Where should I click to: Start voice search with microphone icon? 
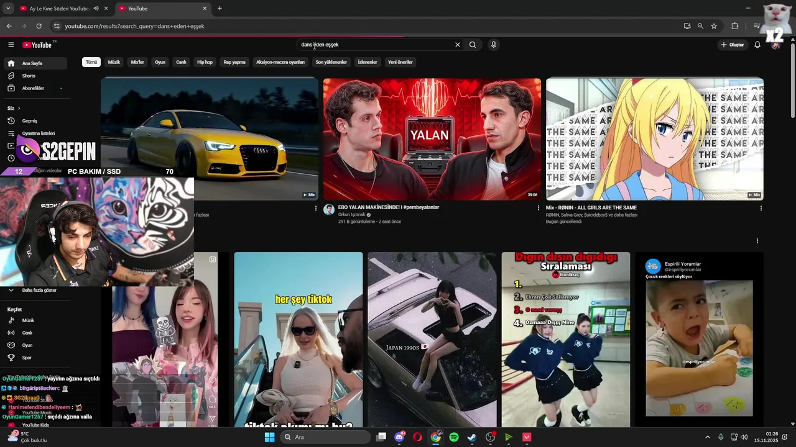click(x=493, y=45)
